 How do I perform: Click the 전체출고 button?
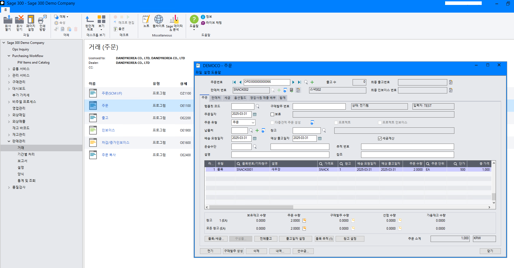266,239
